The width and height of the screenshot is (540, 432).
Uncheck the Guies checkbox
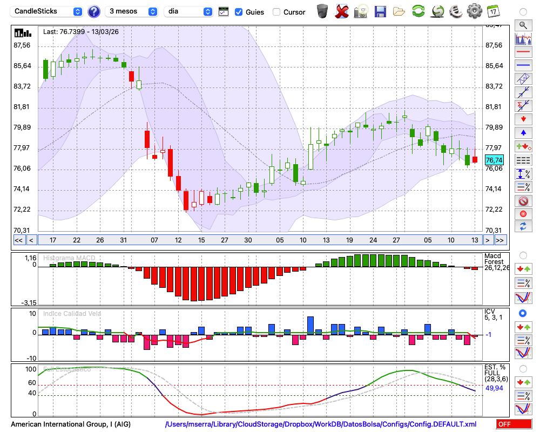[x=239, y=12]
